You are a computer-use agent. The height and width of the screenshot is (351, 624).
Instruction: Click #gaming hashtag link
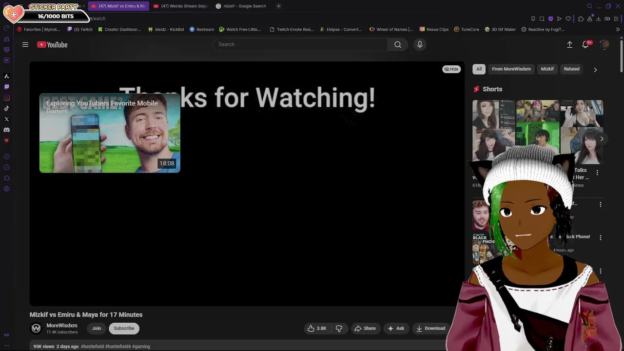click(x=141, y=347)
